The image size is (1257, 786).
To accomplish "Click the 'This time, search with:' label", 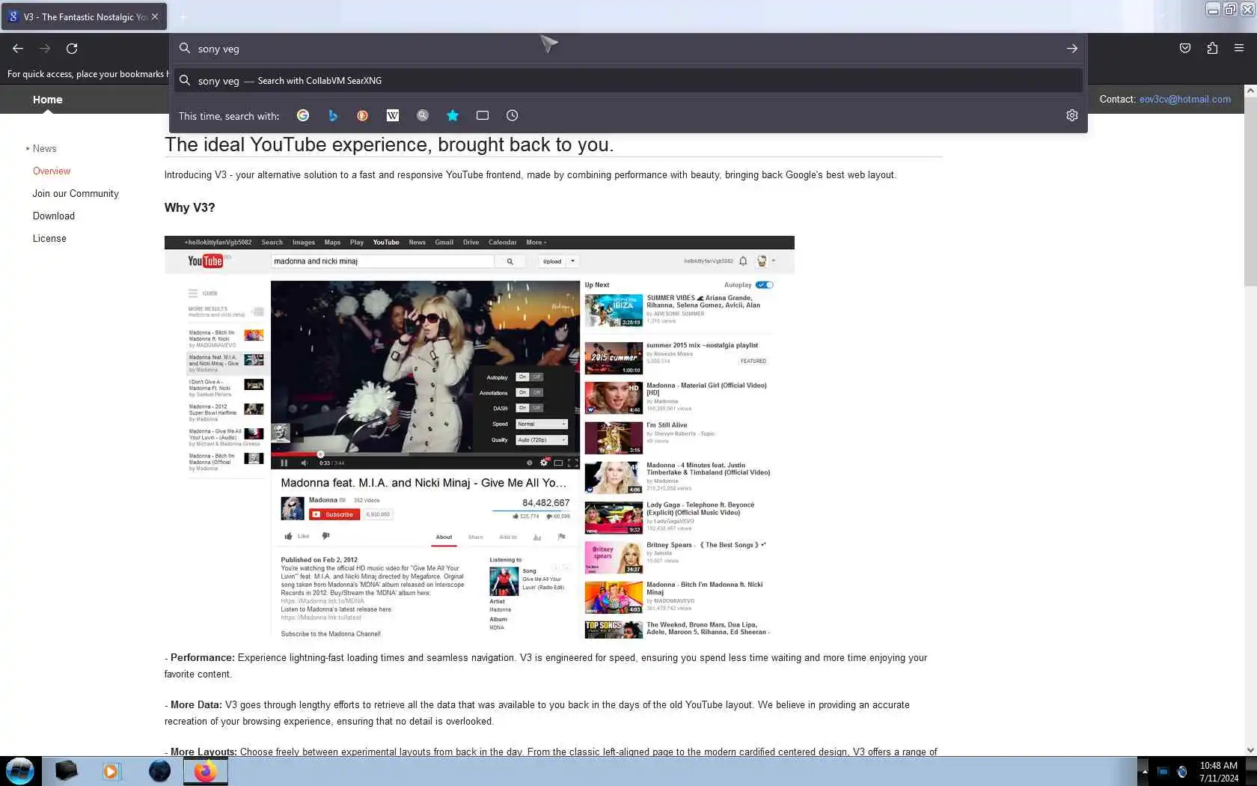I will coord(229,116).
